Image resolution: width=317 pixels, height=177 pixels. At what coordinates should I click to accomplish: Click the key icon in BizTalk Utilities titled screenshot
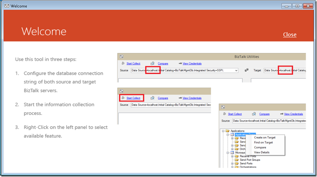pos(180,64)
